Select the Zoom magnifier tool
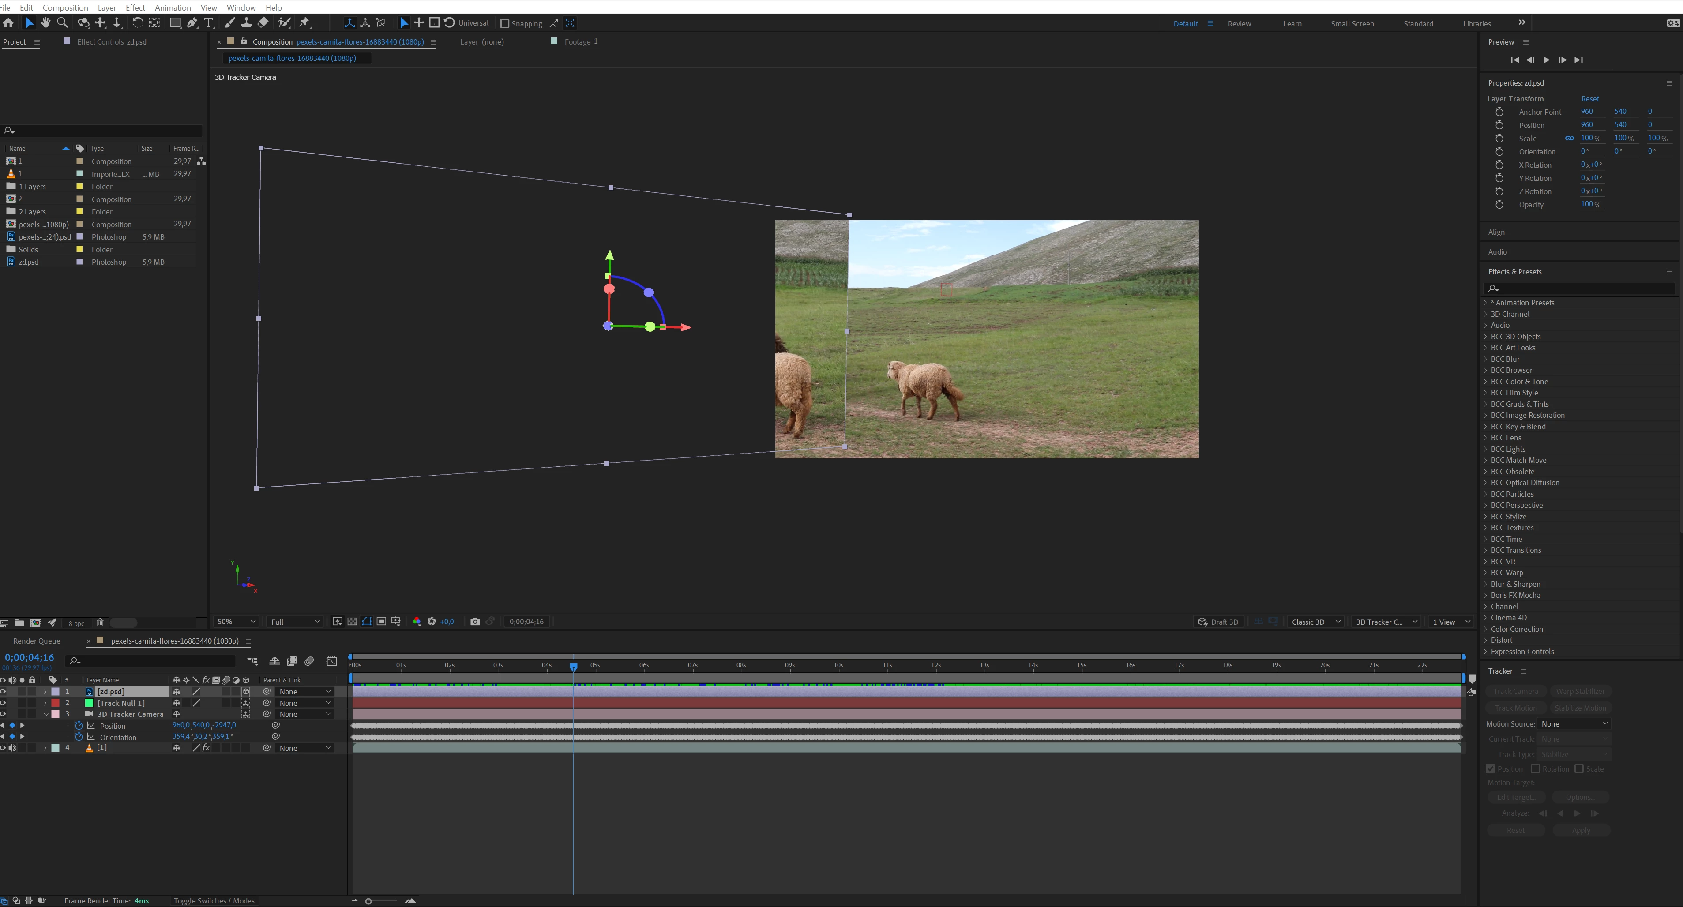Image resolution: width=1683 pixels, height=907 pixels. [x=63, y=23]
